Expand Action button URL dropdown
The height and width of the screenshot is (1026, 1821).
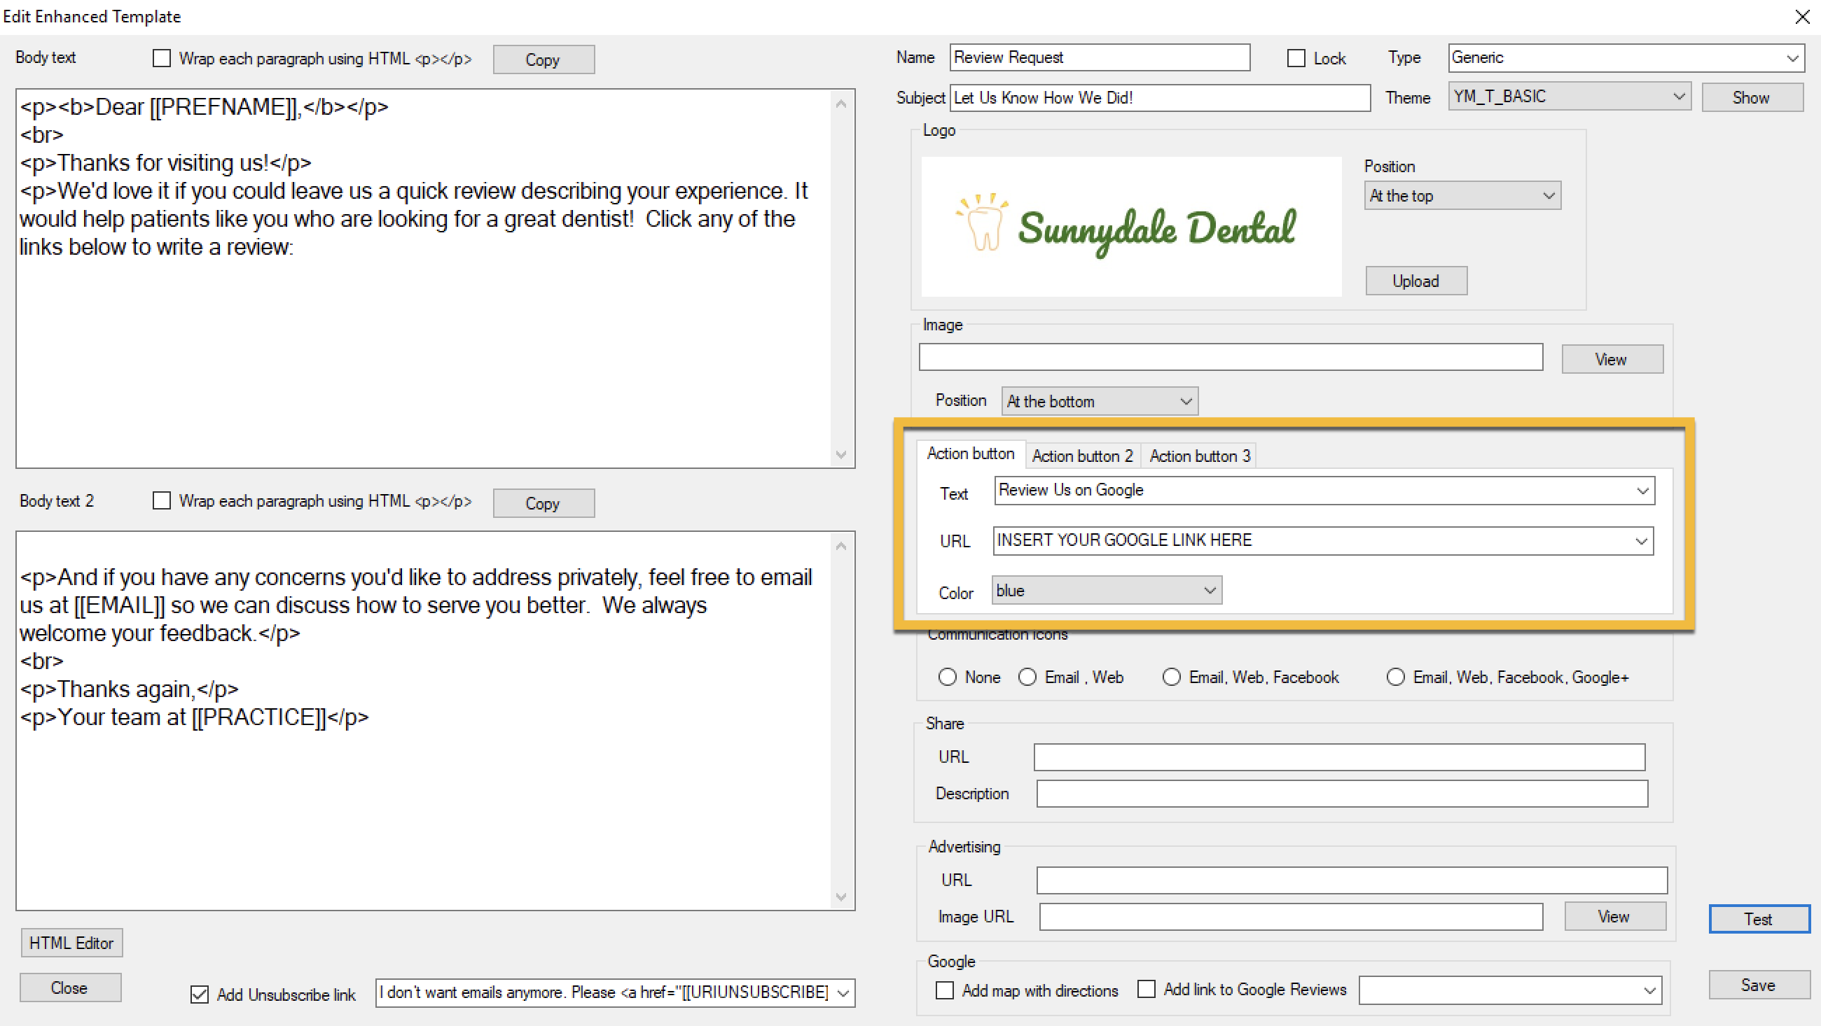click(x=1641, y=541)
